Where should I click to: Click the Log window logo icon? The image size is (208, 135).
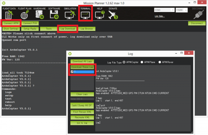point(70,54)
